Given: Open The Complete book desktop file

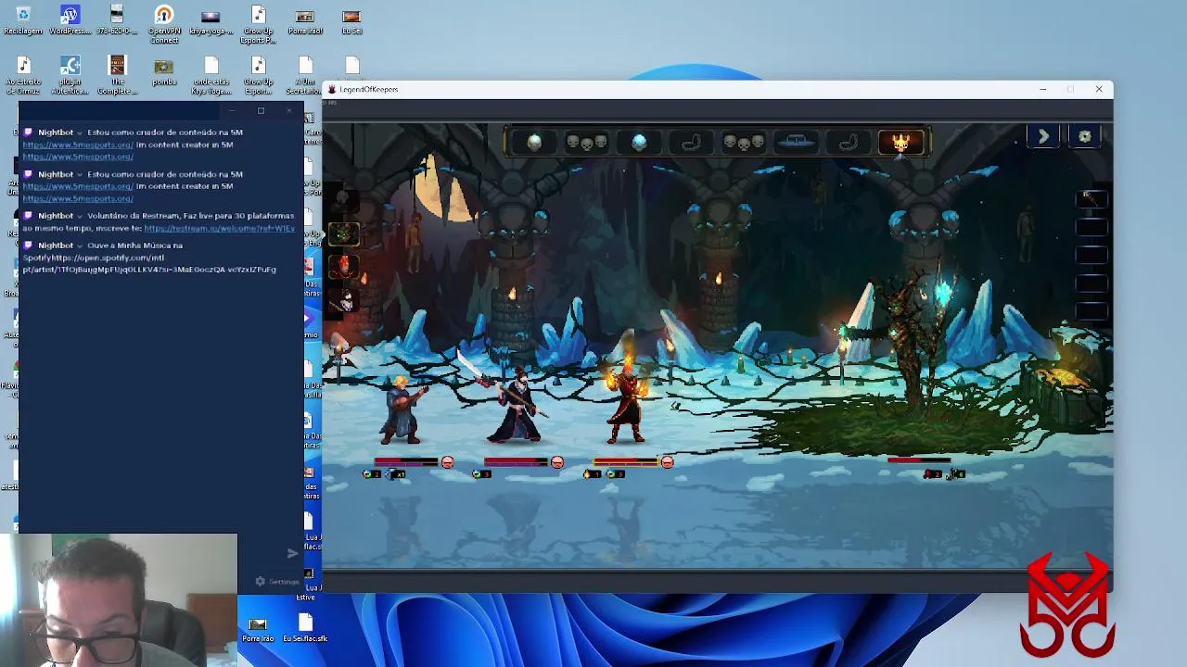Looking at the screenshot, I should (117, 76).
